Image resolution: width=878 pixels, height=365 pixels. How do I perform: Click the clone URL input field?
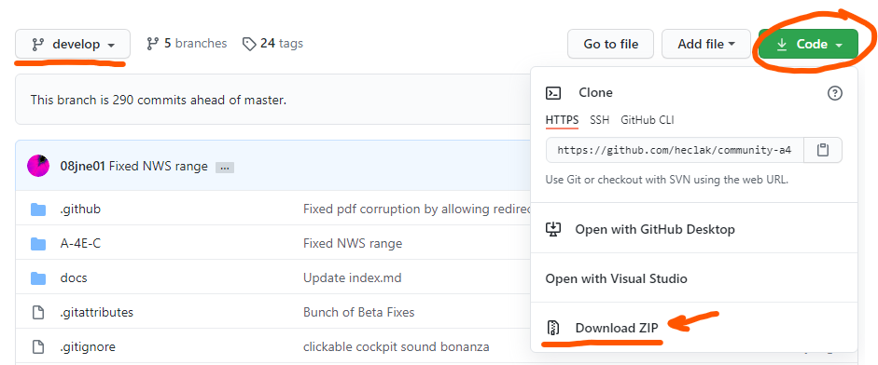coord(675,150)
